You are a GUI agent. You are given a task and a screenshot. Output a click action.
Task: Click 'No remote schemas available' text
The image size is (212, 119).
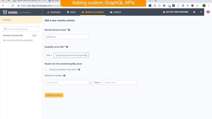pyautogui.click(x=18, y=40)
